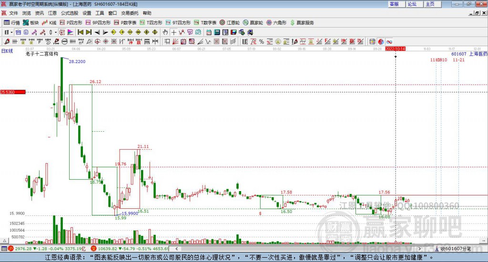
Task: Click the 深 Shenzhen index indicator
Action: tap(93, 249)
